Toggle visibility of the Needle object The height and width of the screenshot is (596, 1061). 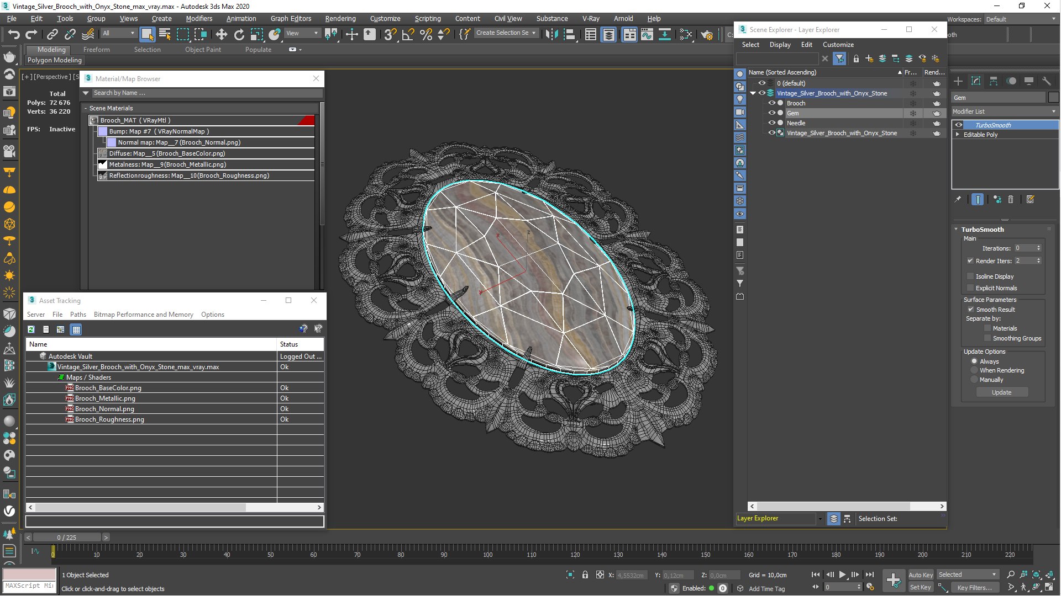[x=772, y=123]
